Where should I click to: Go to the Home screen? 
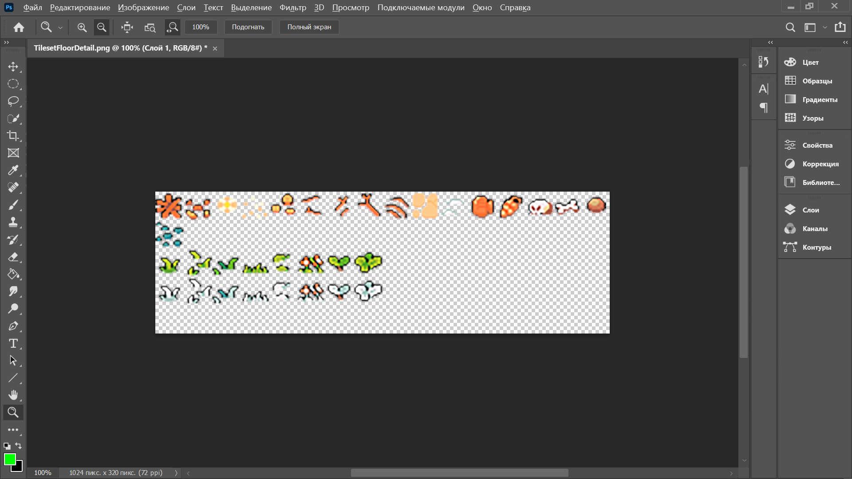tap(19, 27)
